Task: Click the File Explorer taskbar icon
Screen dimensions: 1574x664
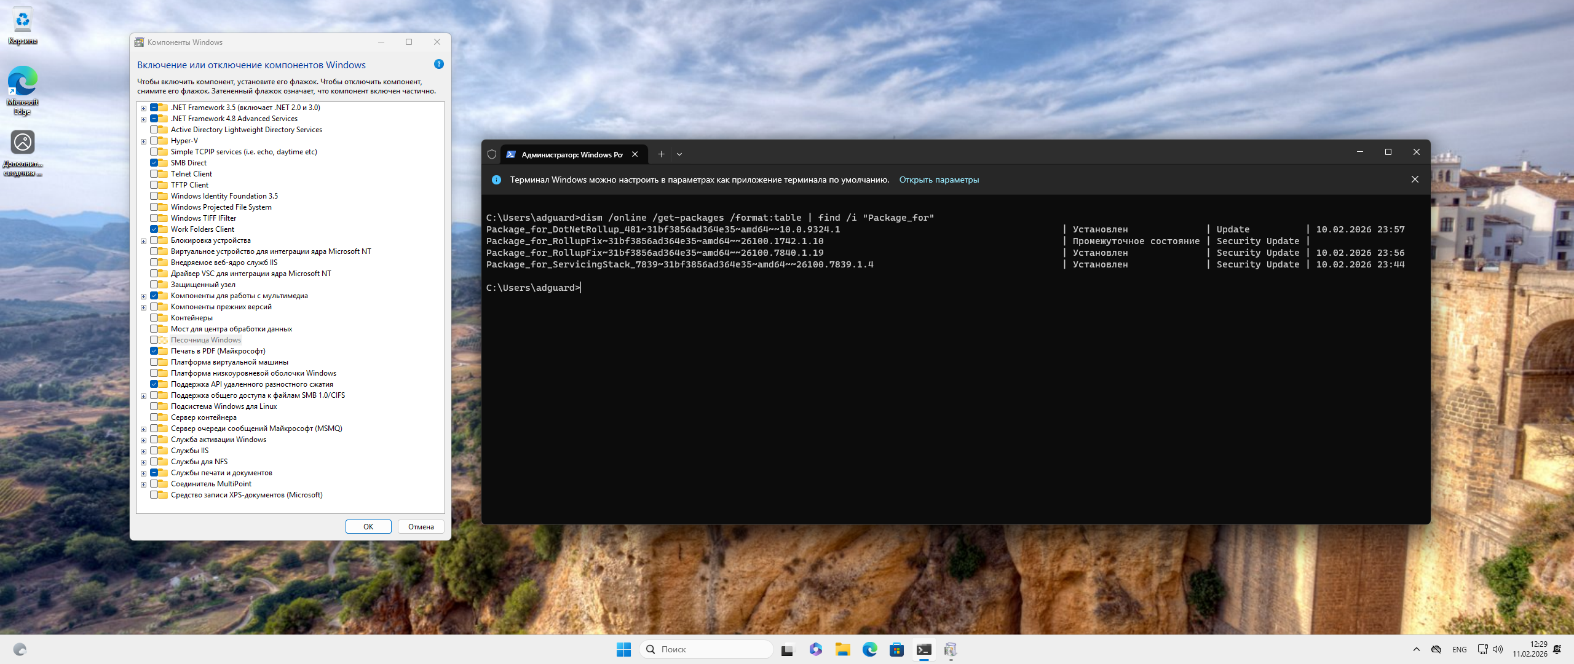Action: coord(842,649)
